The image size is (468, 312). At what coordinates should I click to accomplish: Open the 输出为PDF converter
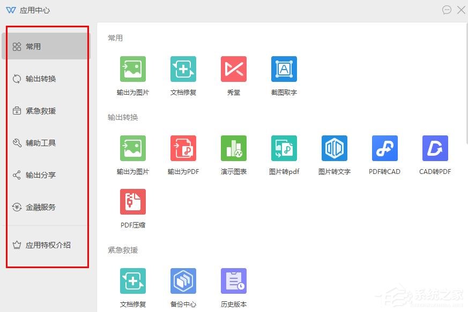[183, 148]
